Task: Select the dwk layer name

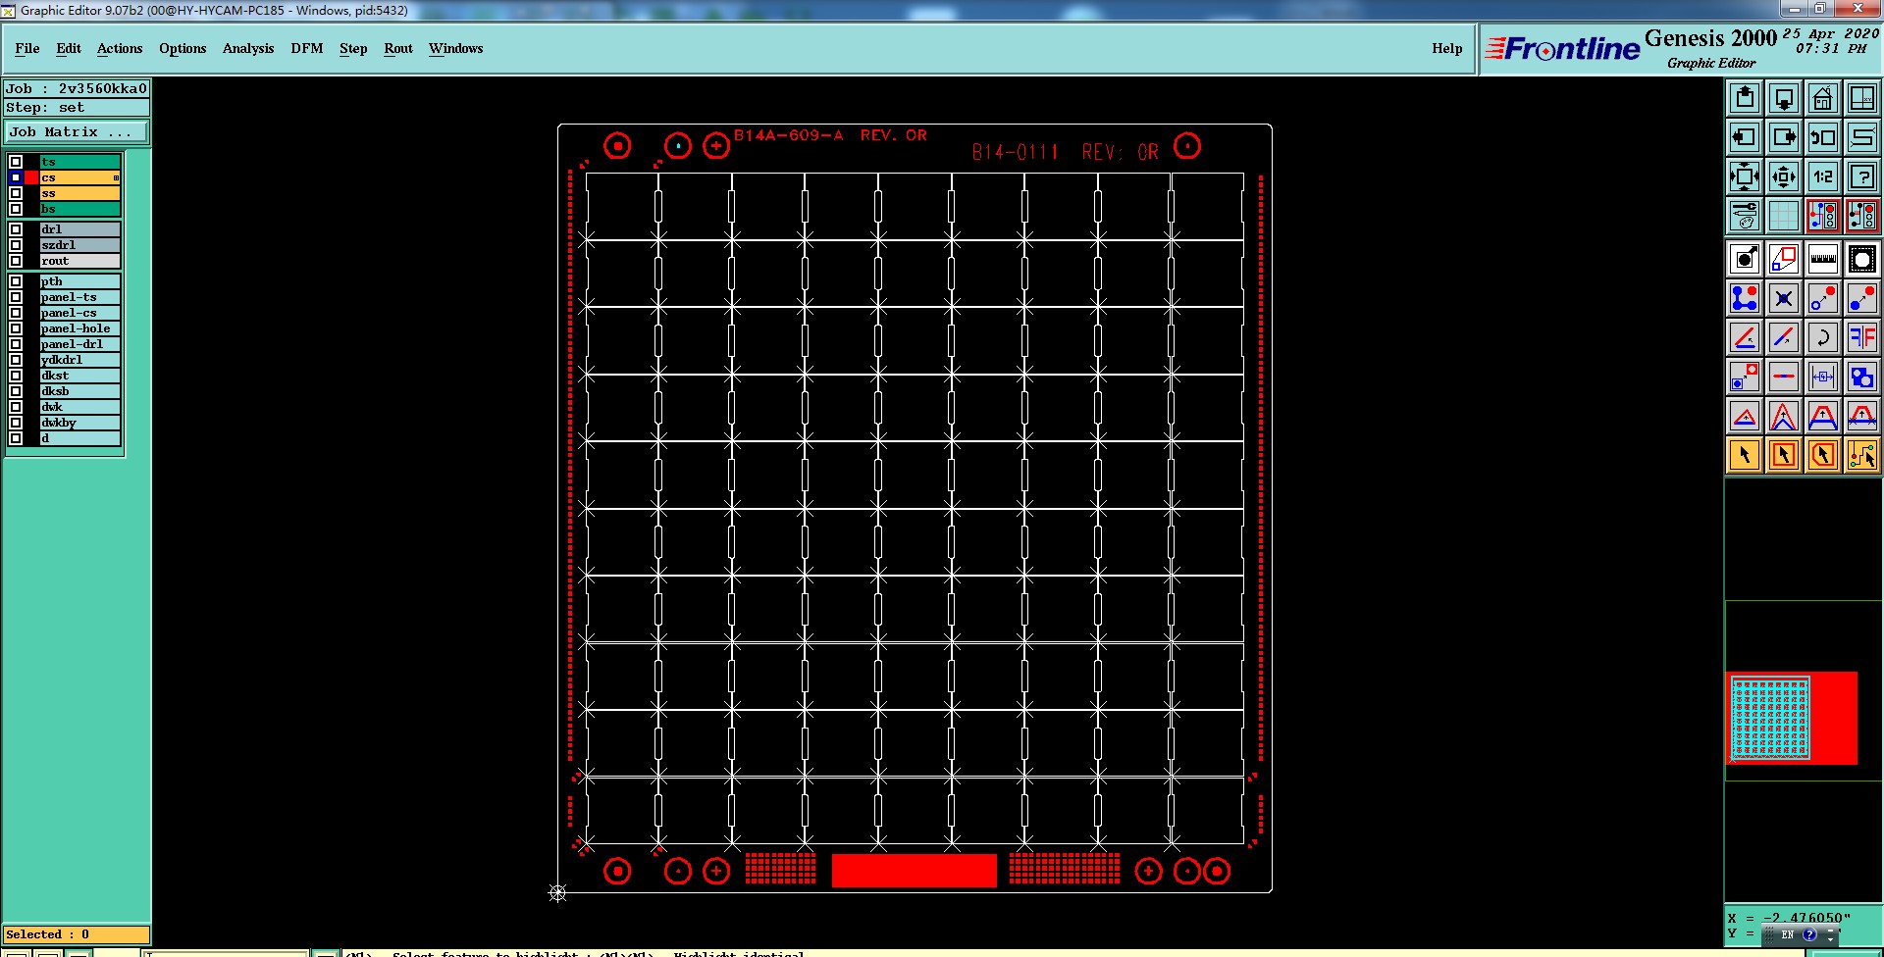Action: (x=80, y=407)
